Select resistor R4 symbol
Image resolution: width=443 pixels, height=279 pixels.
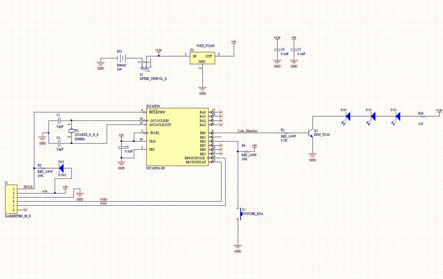pos(246,152)
